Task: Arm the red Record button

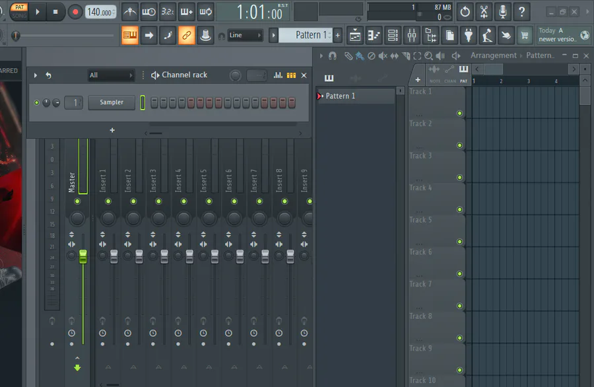Action: tap(75, 12)
